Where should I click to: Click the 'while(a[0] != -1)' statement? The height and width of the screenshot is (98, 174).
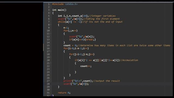tap(70, 22)
